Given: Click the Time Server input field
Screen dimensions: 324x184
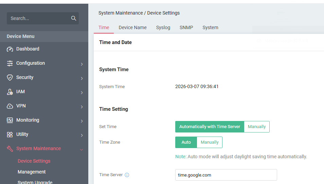Looking at the screenshot, I should click(226, 175).
